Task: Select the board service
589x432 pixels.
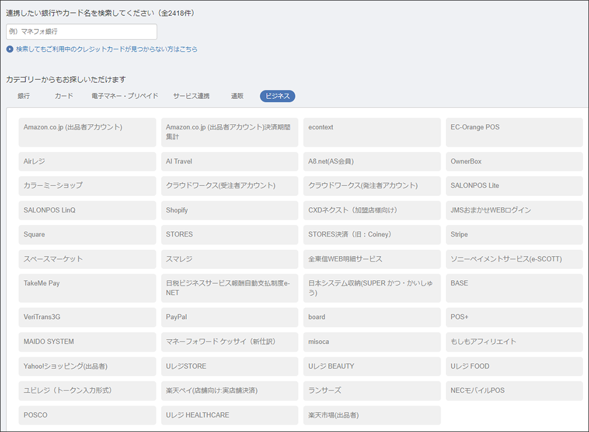Action: tap(372, 317)
